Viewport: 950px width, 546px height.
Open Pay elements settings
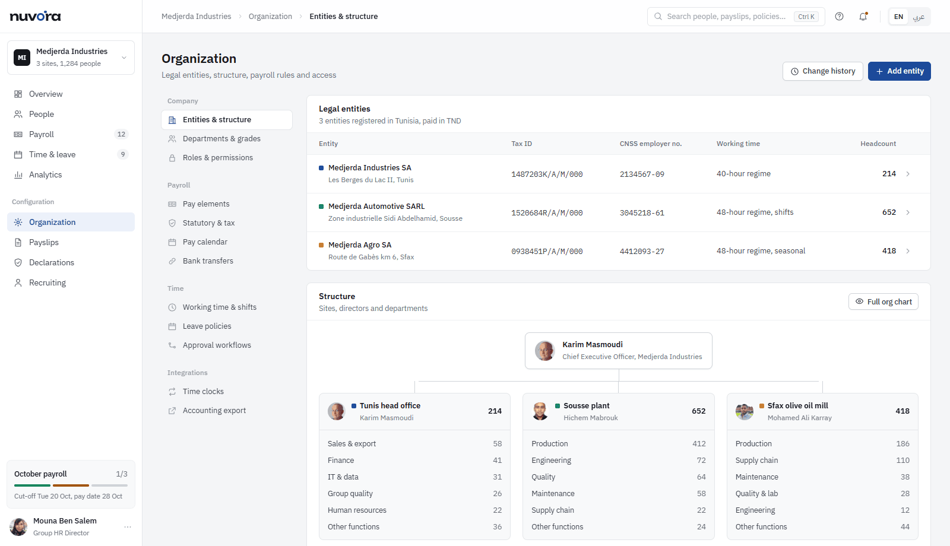pos(227,204)
